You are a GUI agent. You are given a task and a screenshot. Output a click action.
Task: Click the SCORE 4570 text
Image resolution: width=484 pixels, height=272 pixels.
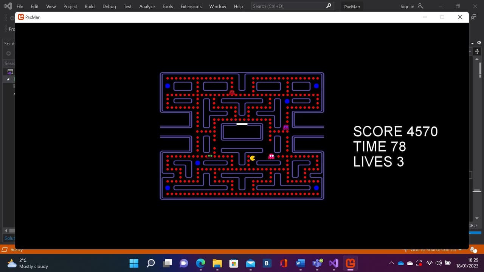(396, 131)
